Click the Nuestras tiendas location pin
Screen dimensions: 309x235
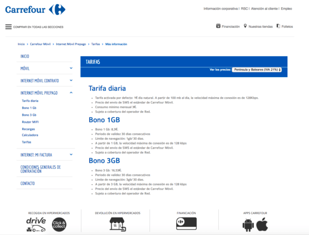coord(245,26)
